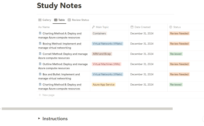The image size is (204, 126).
Task: Add a New page row
Action: point(120,95)
